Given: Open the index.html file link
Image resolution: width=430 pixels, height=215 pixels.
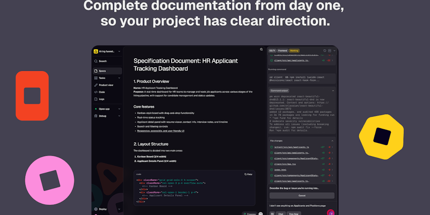Looking at the screenshot, I should pyautogui.click(x=280, y=170).
